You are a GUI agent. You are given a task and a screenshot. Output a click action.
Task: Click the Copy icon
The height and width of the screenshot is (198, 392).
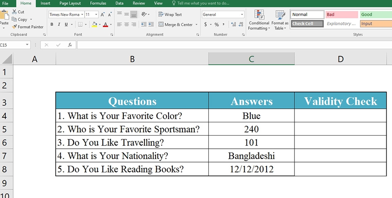click(x=14, y=19)
